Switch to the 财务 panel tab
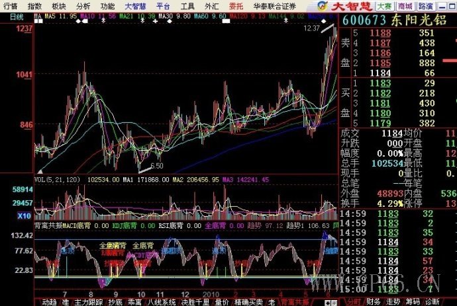Screen dimensions: 457x306 click(372, 301)
